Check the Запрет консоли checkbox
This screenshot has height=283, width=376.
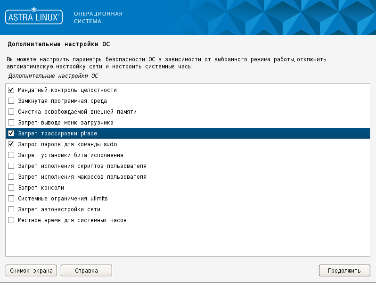(11, 187)
